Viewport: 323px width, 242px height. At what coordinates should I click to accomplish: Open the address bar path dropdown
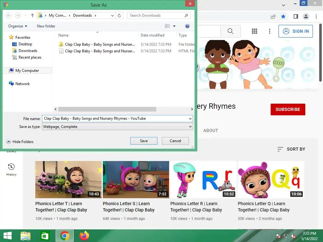(x=112, y=15)
